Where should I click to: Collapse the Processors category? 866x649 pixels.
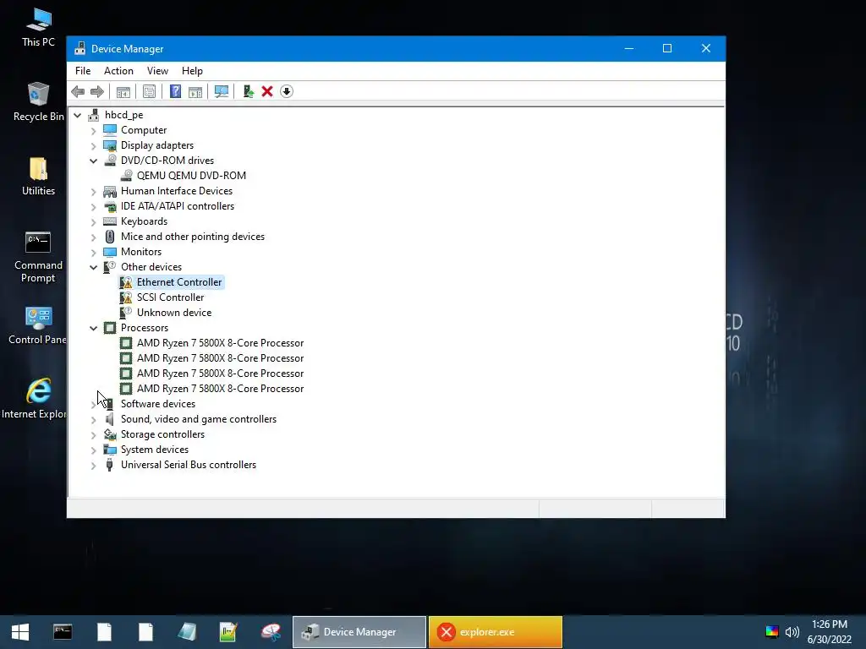click(x=93, y=329)
